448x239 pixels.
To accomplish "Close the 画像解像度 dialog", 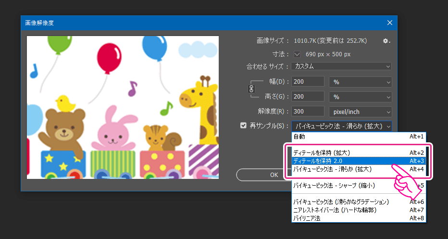I will tap(390, 23).
